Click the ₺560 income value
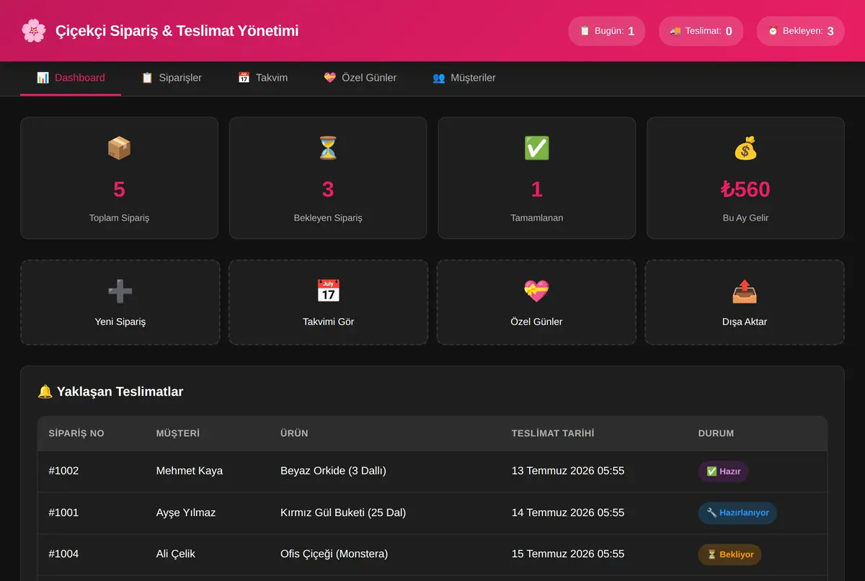The width and height of the screenshot is (865, 581). (745, 189)
